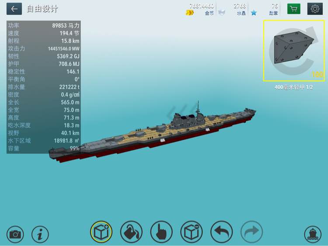This screenshot has width=328, height=246.
Task: Redo the last undone action
Action: click(251, 232)
